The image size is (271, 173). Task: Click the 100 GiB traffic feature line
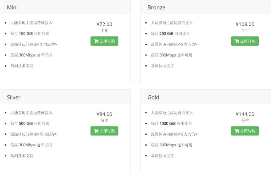[30, 34]
